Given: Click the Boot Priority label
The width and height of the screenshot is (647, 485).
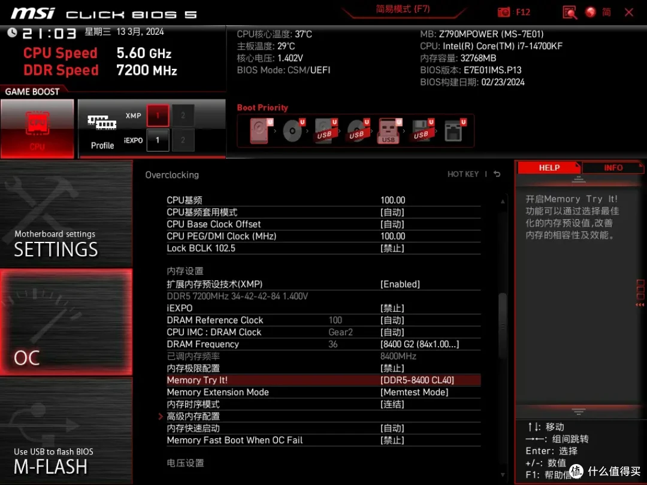Looking at the screenshot, I should click(262, 108).
